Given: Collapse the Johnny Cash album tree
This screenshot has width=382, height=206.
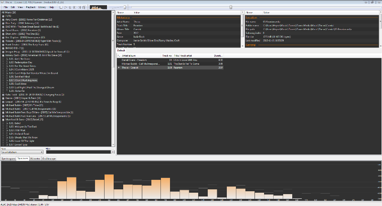Looking at the screenshot, I should [3, 54].
